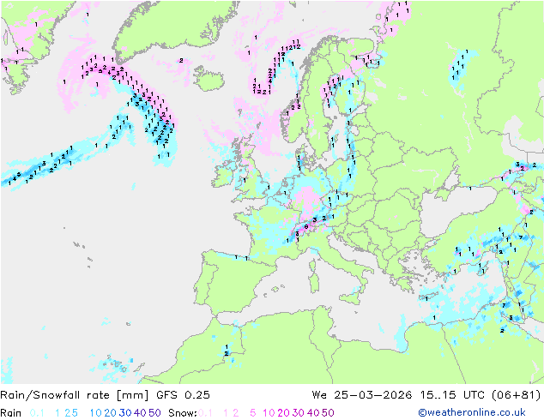The width and height of the screenshot is (544, 420).
Task: Select the Snow legend 5 value
Action: [252, 413]
